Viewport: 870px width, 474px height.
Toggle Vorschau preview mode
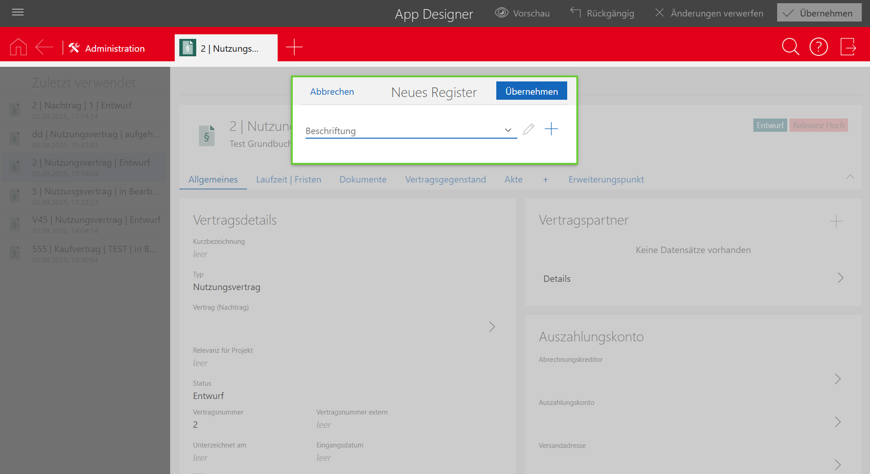522,13
